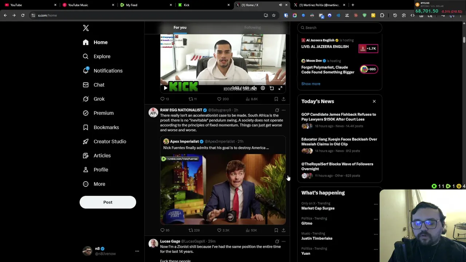Switch to the YouTube Music browser tab
466x262 pixels.
(87, 5)
